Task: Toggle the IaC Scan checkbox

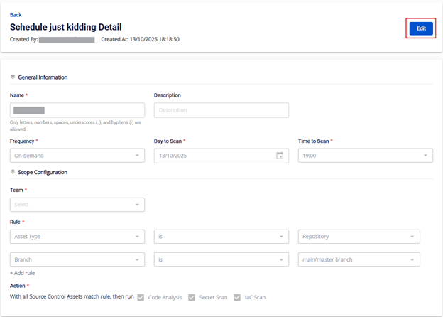Action: pyautogui.click(x=238, y=297)
